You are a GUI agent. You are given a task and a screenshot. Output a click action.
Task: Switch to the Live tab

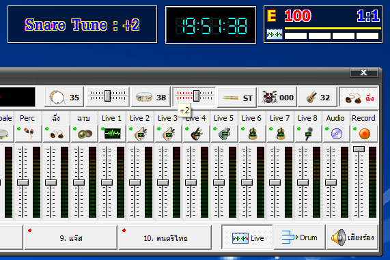[x=247, y=237]
